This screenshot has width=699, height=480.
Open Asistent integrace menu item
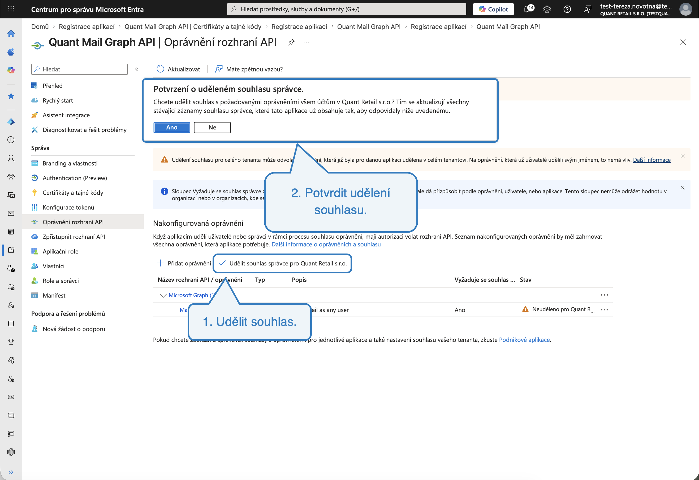(66, 115)
